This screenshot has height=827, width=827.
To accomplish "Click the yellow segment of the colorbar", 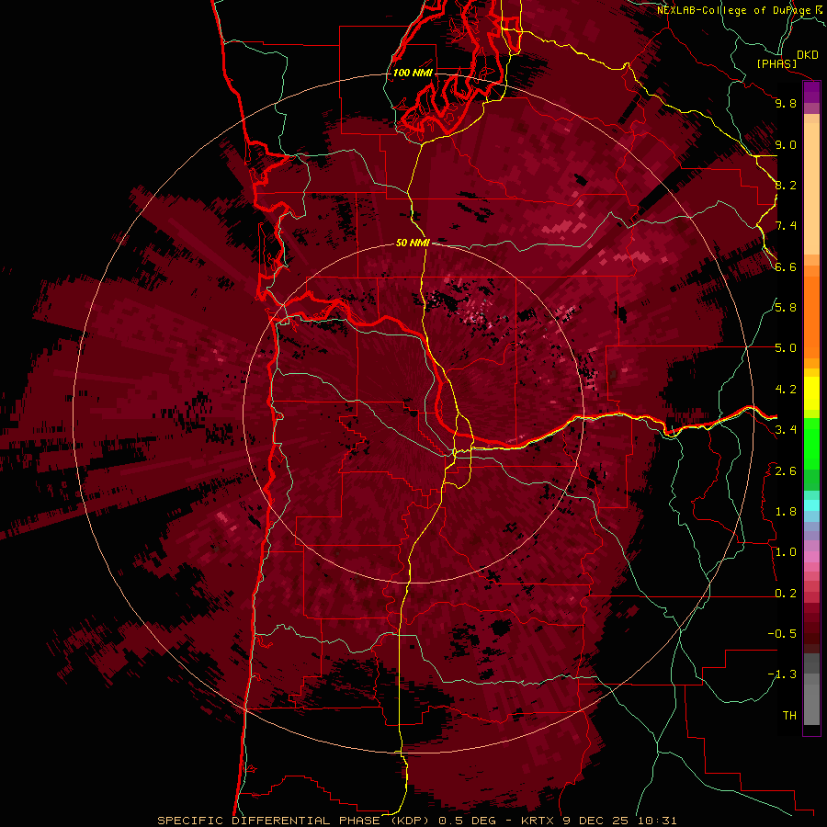I will pyautogui.click(x=811, y=393).
